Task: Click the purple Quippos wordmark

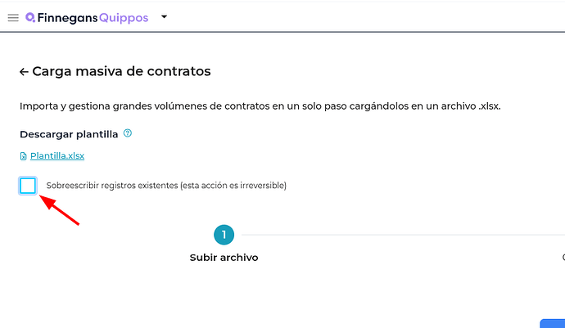Action: coord(123,17)
